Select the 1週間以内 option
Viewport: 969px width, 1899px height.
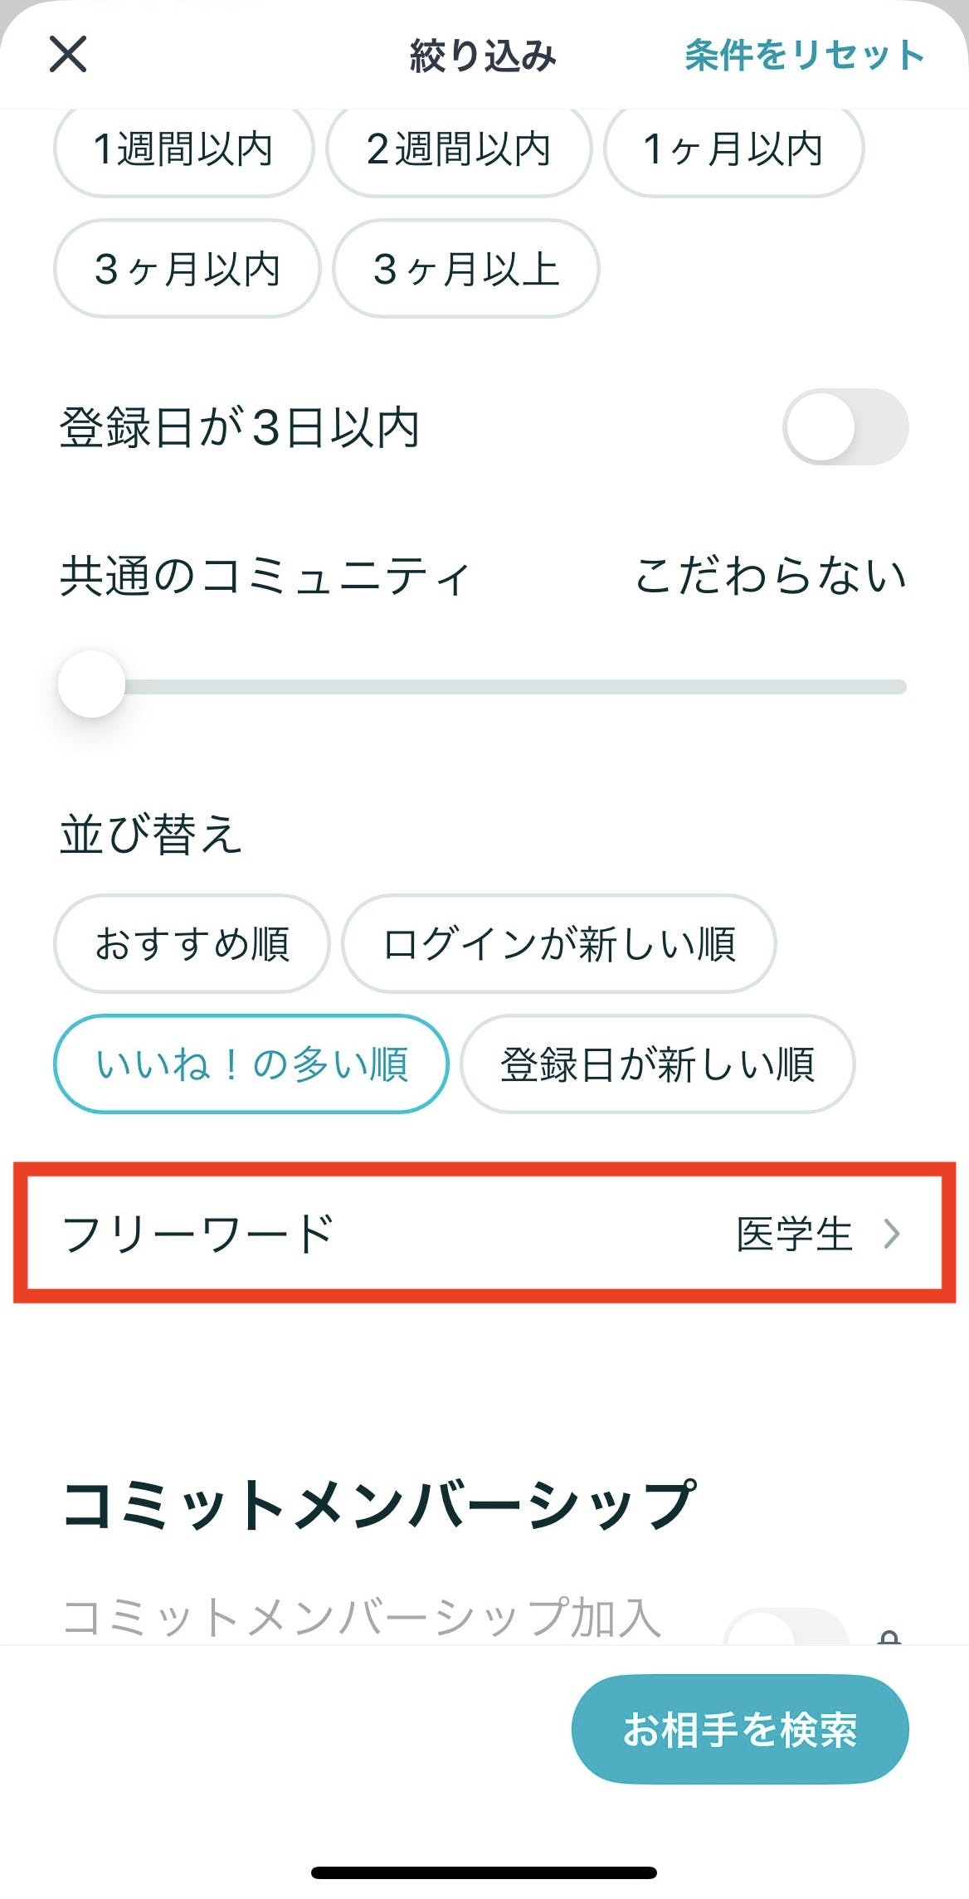pos(183,149)
